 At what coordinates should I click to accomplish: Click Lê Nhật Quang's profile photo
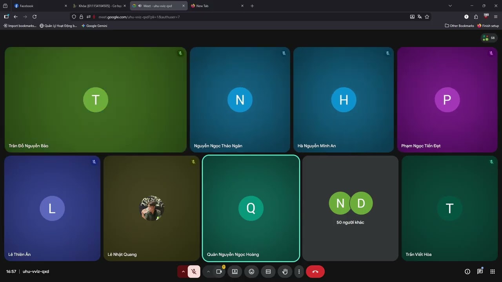152,208
